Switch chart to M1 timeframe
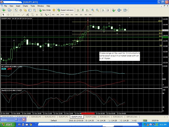 [53, 15]
